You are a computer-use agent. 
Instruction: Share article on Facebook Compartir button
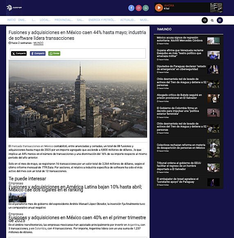click(38, 53)
